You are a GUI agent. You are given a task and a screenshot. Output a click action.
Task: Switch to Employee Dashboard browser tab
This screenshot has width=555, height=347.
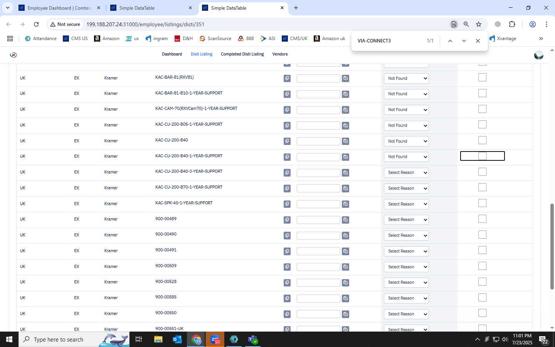pos(60,8)
